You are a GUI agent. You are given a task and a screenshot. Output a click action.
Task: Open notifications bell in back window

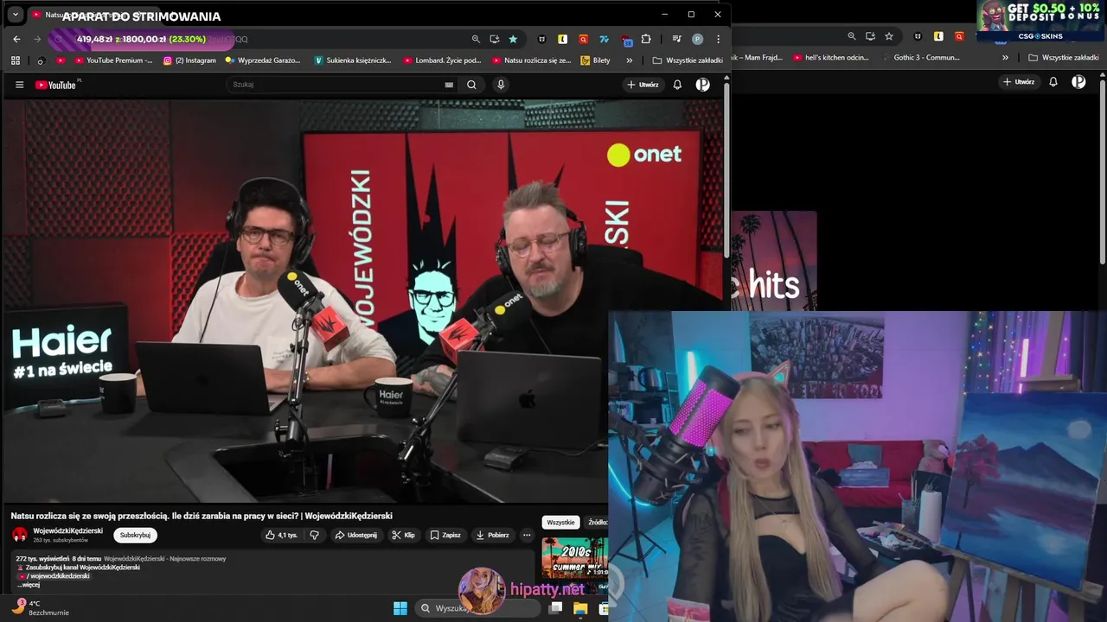(1053, 82)
